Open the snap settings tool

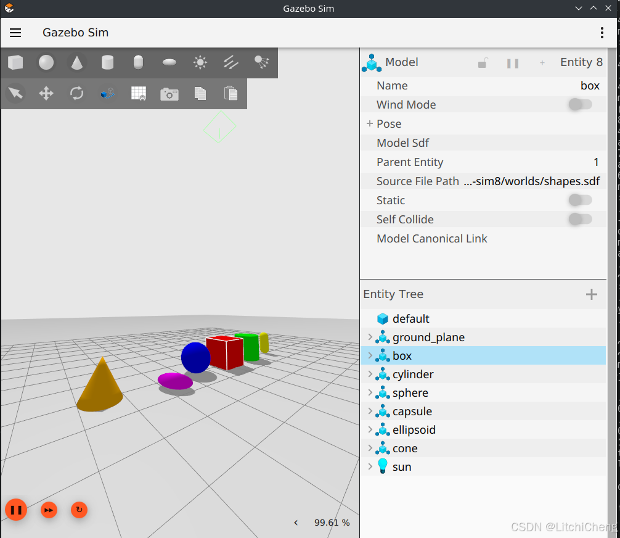click(108, 93)
